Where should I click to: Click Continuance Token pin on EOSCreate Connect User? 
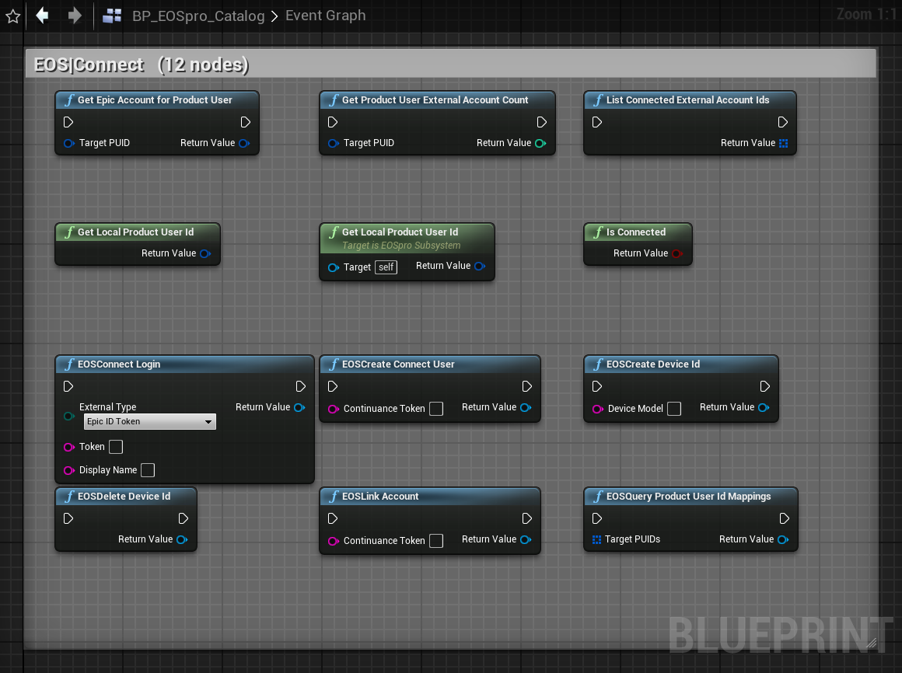(x=333, y=410)
